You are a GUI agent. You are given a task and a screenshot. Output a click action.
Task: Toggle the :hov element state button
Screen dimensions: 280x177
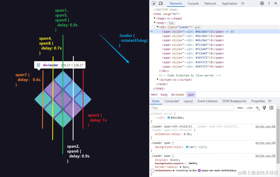tap(240, 108)
